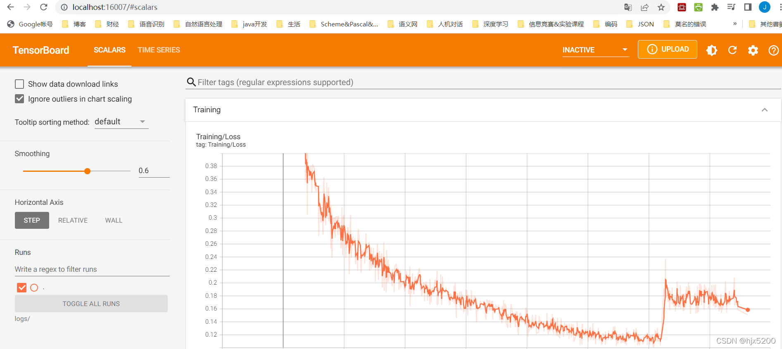Switch to the TIME SERIES tab
782x349 pixels.
(159, 50)
